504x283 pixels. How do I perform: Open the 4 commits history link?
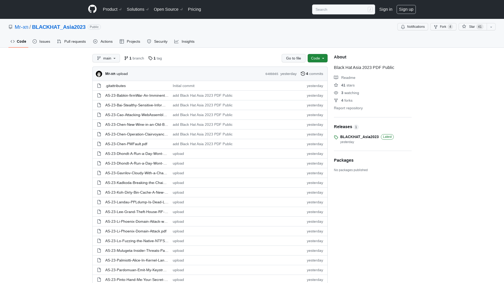[x=312, y=74]
